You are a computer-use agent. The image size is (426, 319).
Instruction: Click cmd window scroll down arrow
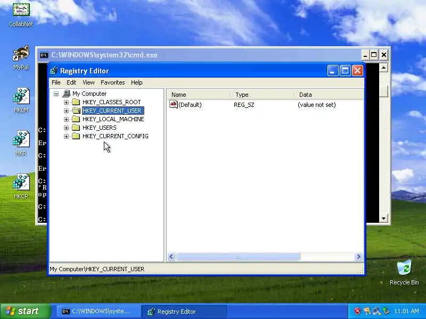(x=383, y=219)
